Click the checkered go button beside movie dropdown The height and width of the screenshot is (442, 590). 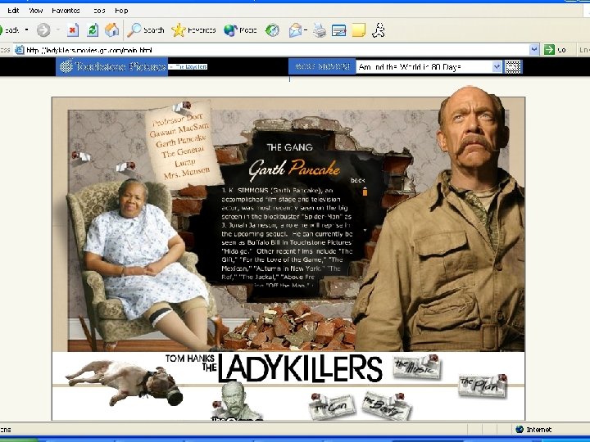coord(513,67)
